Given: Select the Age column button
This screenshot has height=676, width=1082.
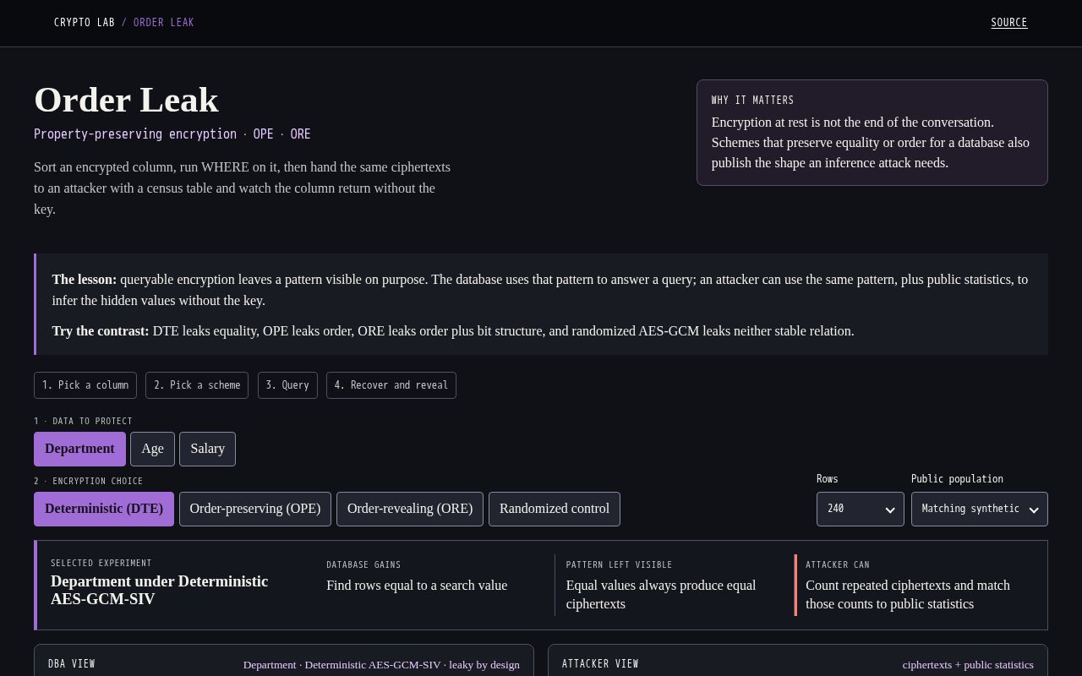Looking at the screenshot, I should (x=153, y=449).
